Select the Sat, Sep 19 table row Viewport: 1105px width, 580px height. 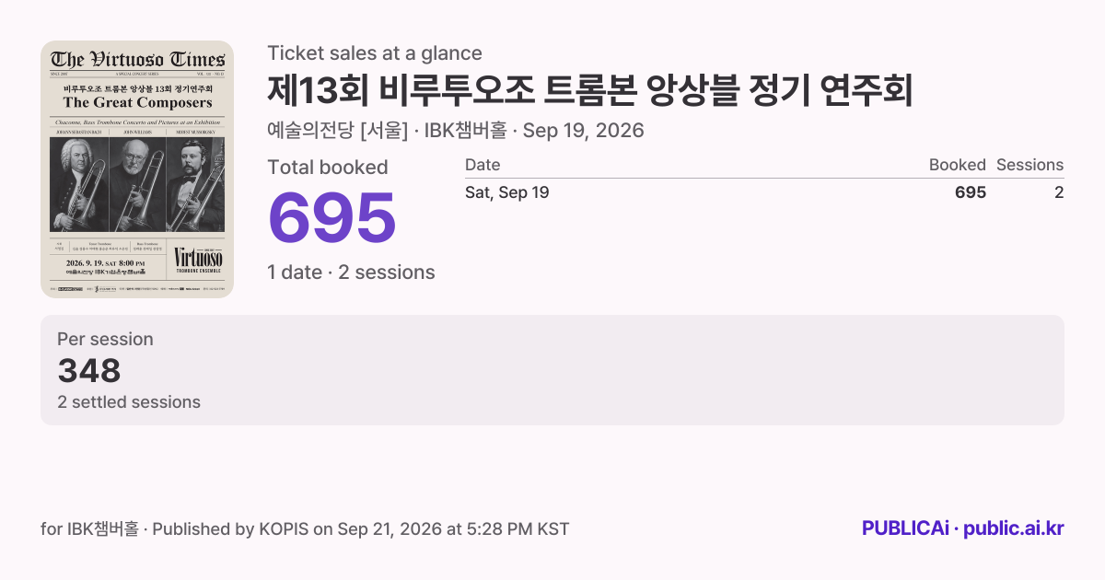pyautogui.click(x=764, y=192)
